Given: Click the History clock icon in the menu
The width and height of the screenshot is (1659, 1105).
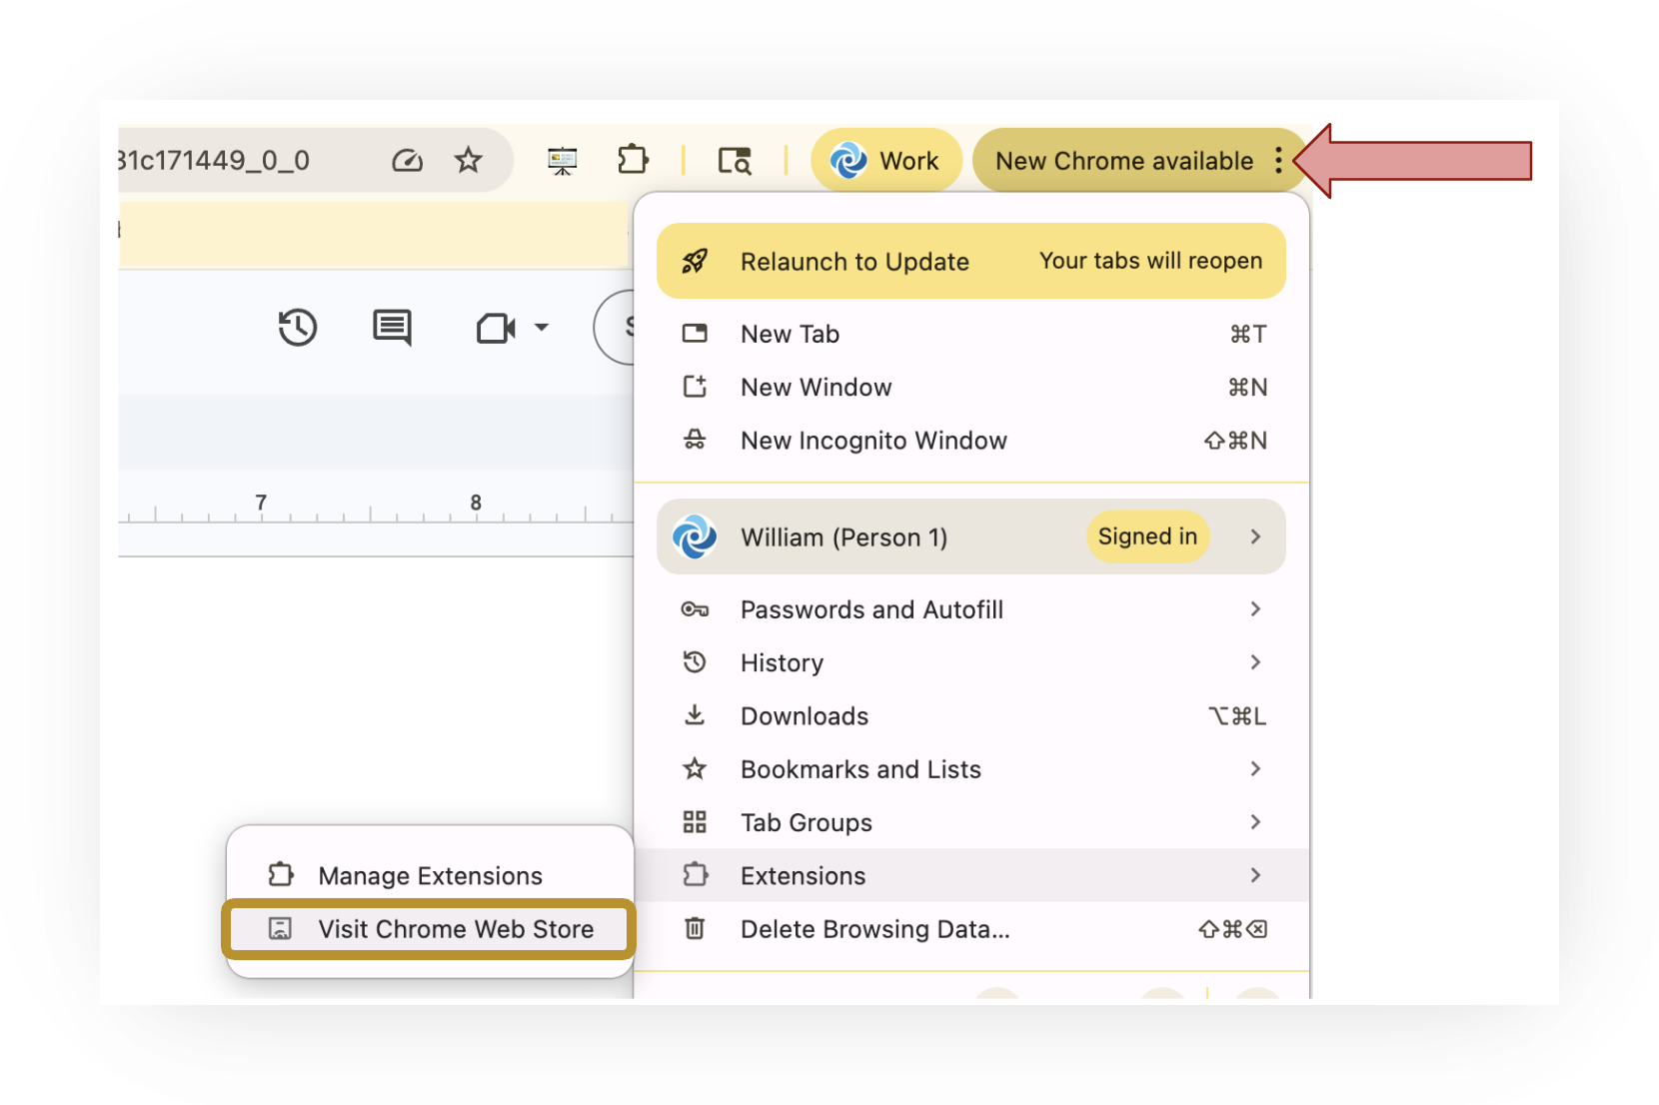Looking at the screenshot, I should [695, 662].
